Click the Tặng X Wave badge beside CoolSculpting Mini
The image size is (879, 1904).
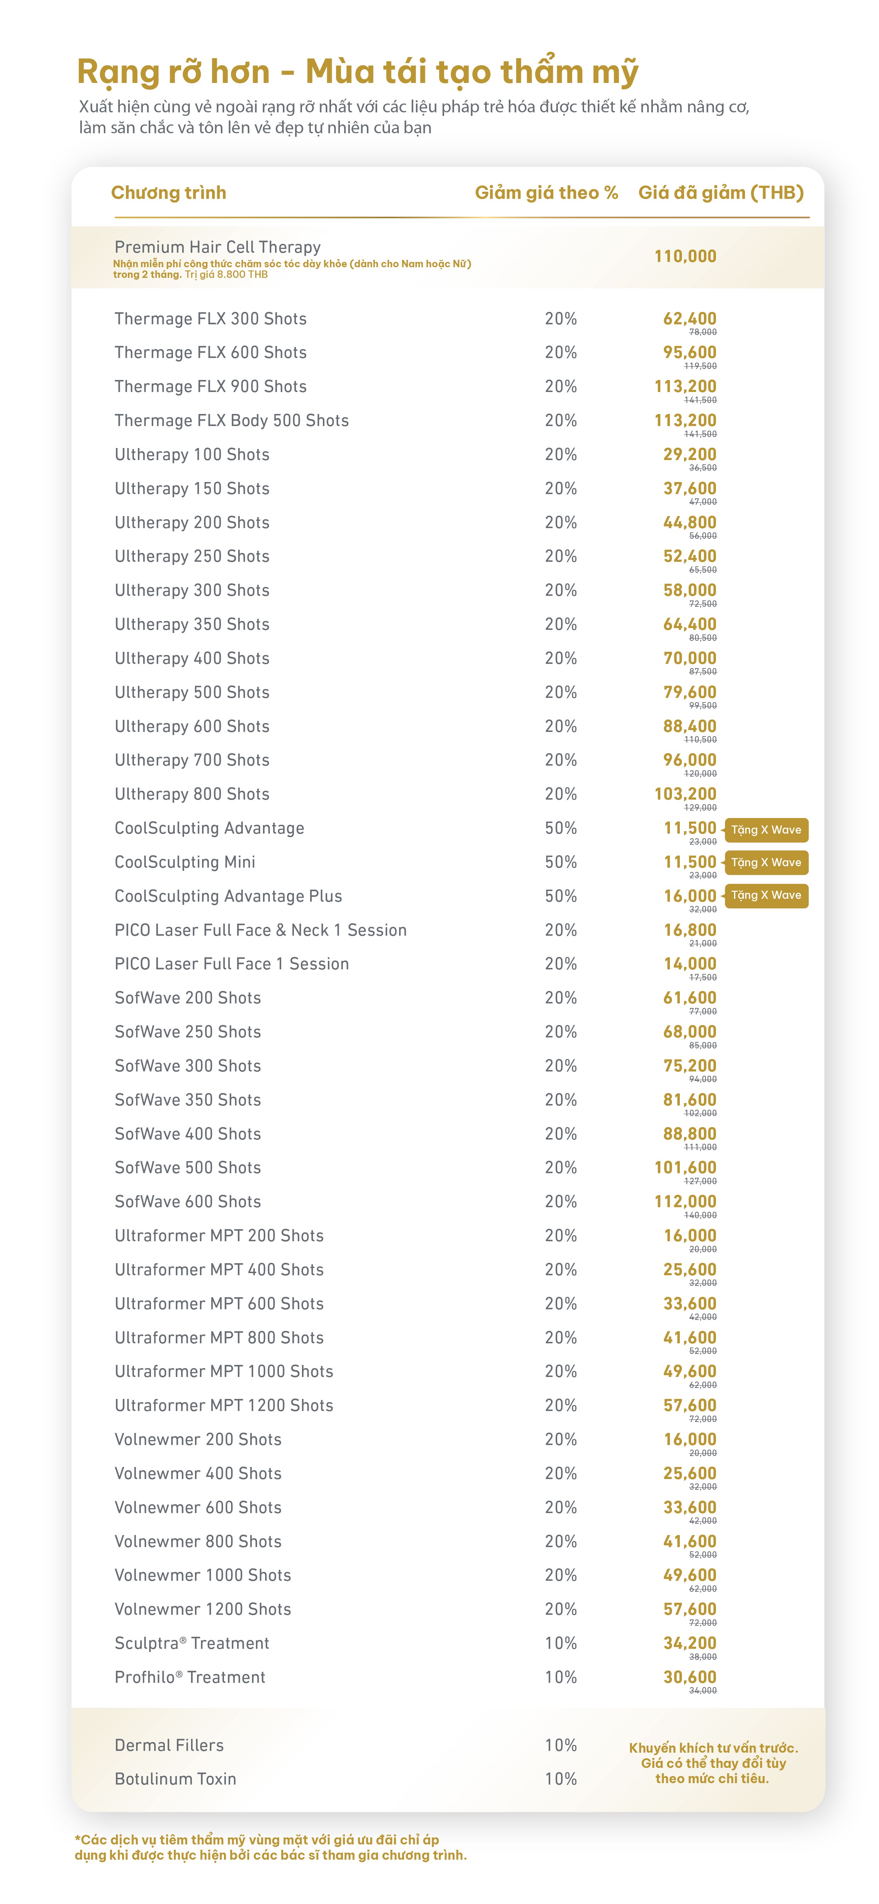click(766, 863)
